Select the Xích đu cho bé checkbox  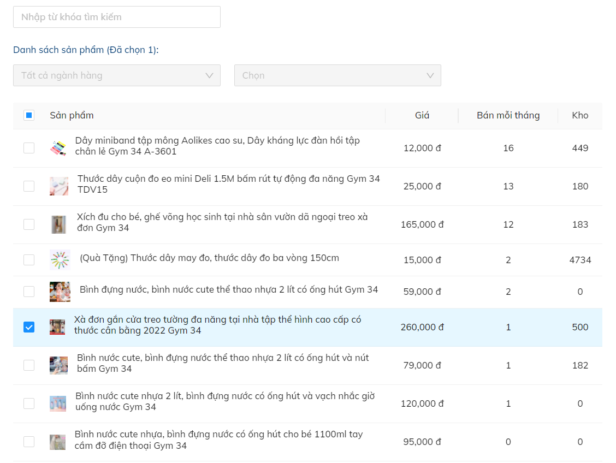click(29, 224)
